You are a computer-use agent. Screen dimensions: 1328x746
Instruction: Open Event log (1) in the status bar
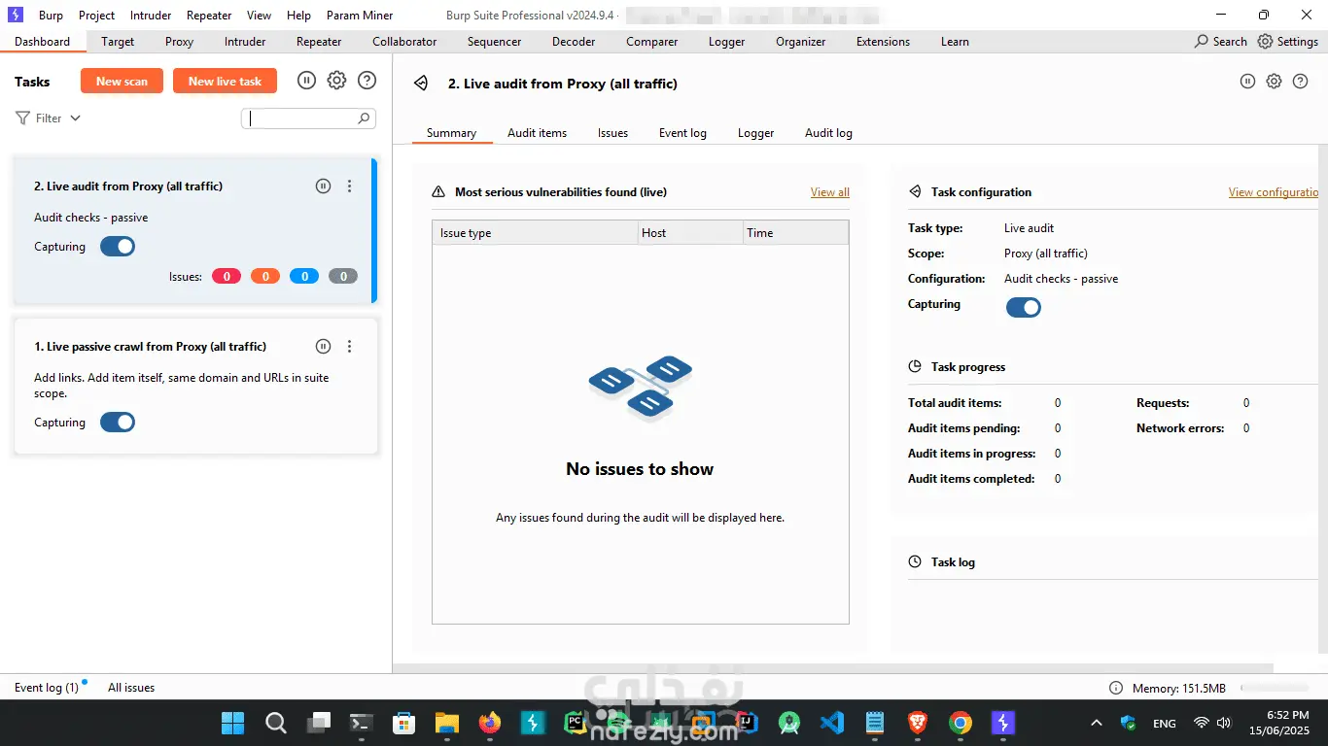point(47,688)
